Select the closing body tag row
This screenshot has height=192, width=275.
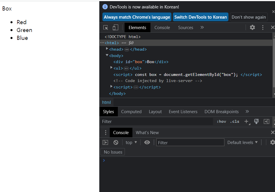pos(117,93)
